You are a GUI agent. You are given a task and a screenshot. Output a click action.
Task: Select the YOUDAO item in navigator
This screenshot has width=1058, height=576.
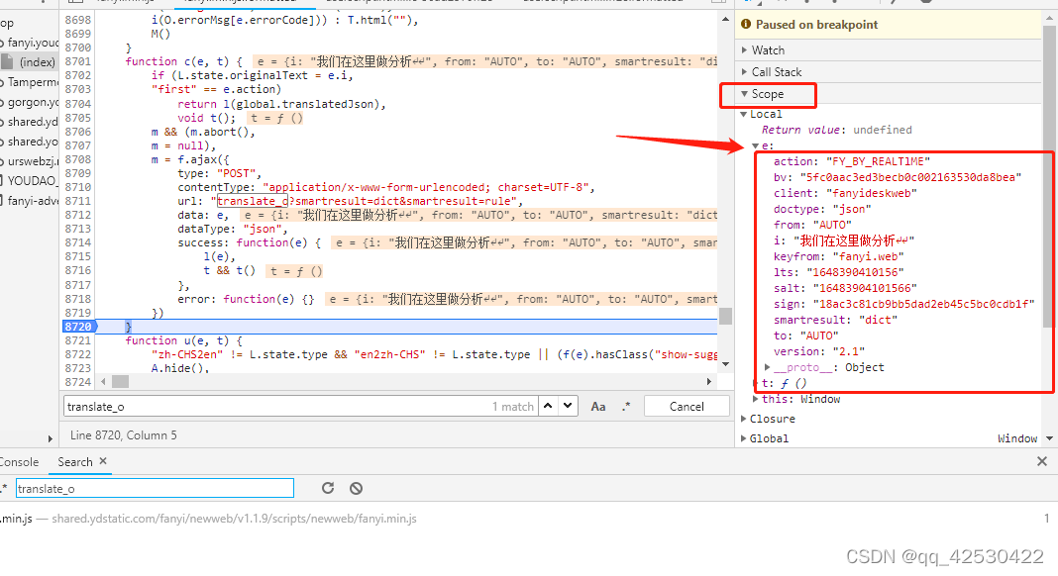[x=31, y=181]
